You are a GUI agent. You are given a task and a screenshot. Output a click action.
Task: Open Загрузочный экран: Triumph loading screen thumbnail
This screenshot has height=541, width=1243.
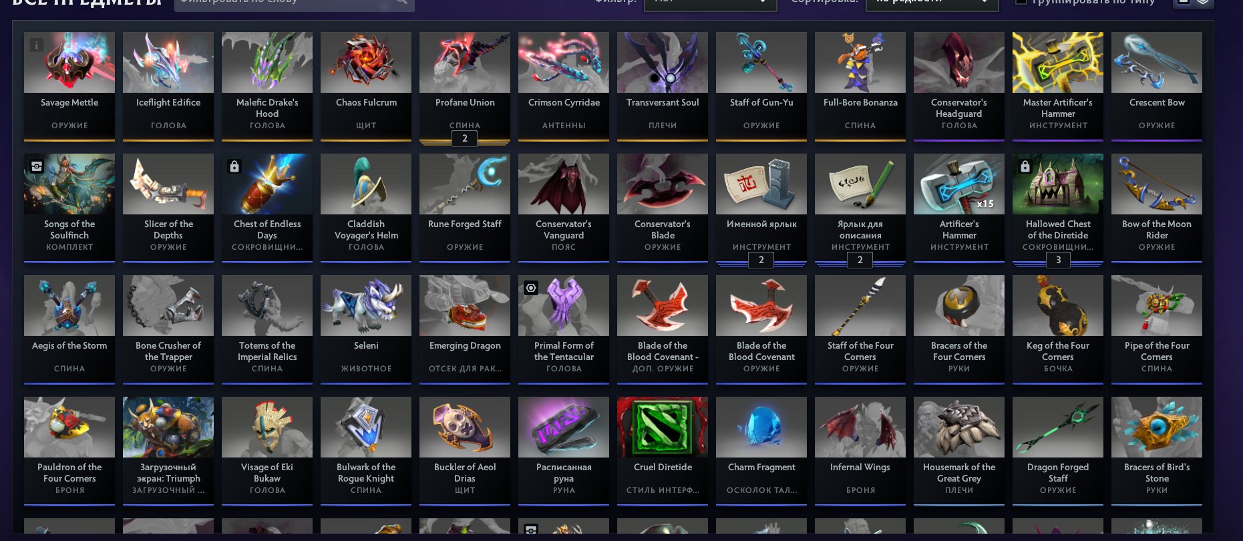168,427
